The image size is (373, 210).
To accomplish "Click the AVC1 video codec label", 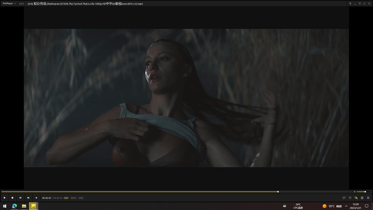I will pyautogui.click(x=74, y=198).
